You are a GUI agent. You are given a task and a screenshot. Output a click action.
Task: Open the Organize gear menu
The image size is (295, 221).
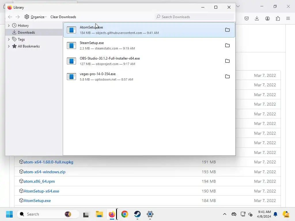tap(35, 17)
